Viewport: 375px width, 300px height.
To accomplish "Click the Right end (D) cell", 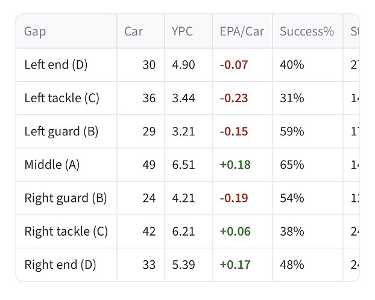I will (x=60, y=264).
